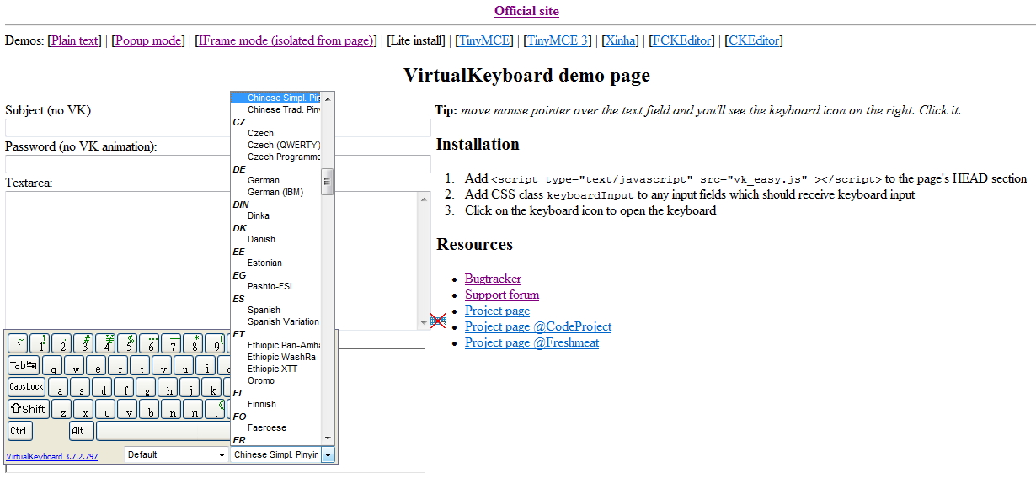1036x483 pixels.
Task: Click the '7' key on virtual keyboard
Action: 171,343
